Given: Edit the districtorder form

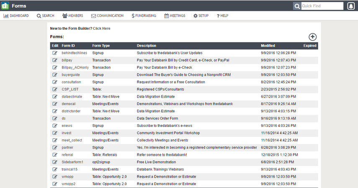Looking at the screenshot, I should 55,111.
